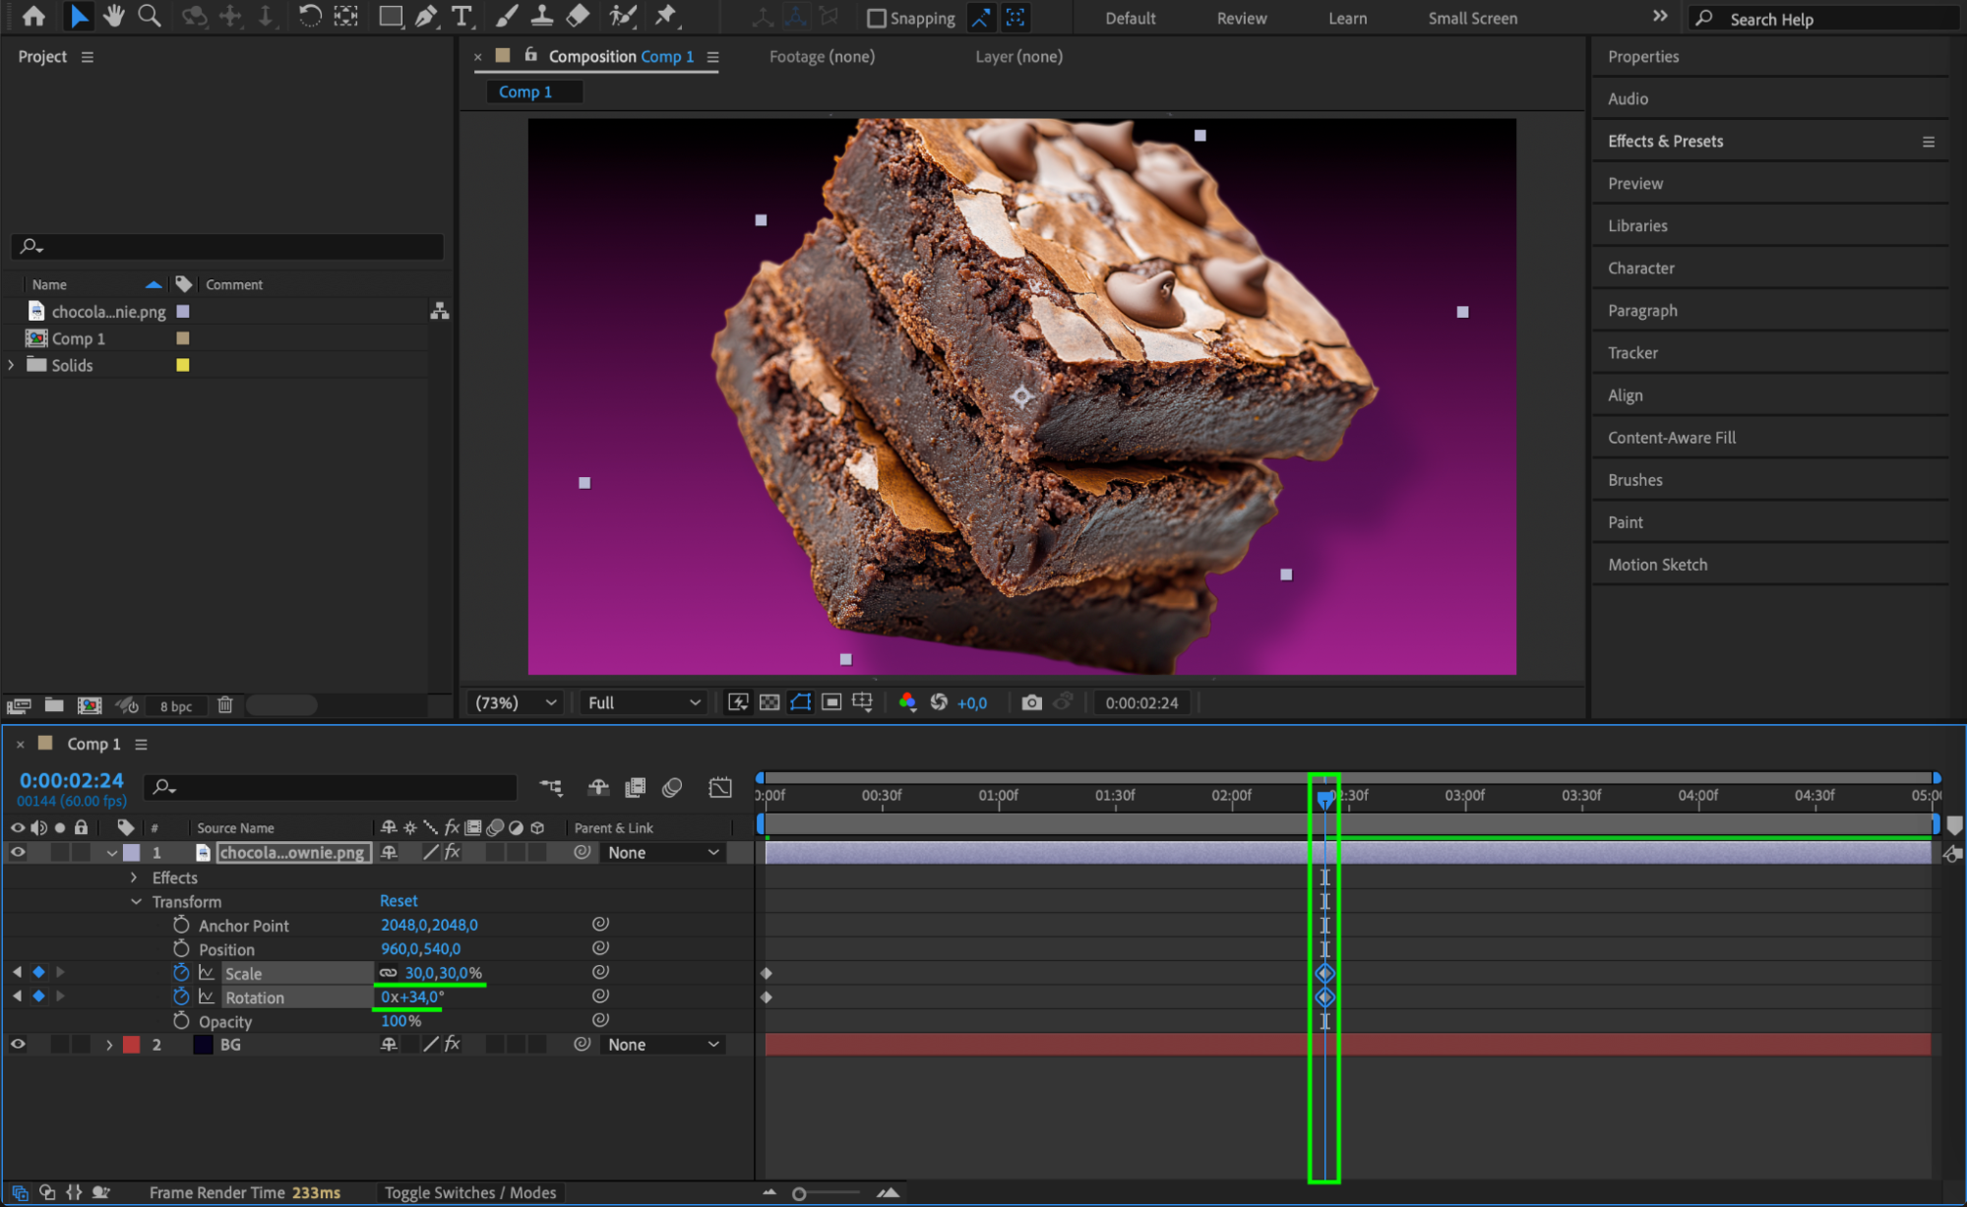
Task: Select the Type tool
Action: click(461, 16)
